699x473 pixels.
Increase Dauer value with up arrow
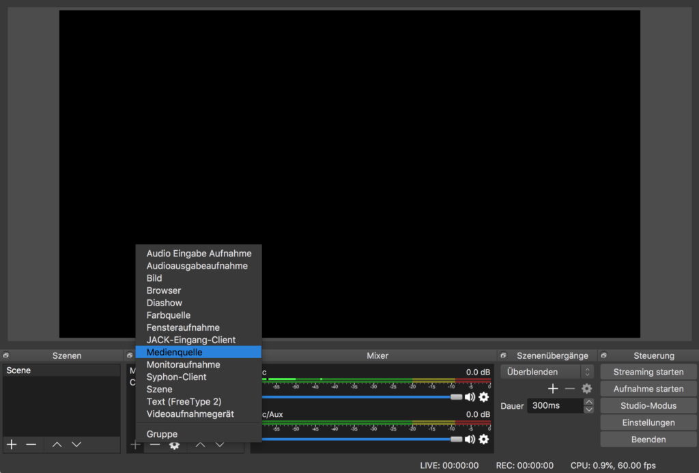(589, 402)
